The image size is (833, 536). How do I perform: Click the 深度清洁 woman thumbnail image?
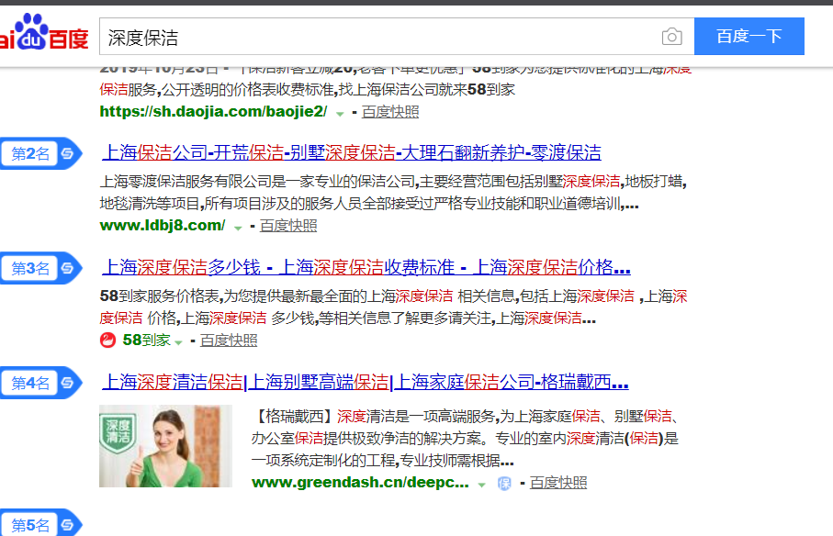point(165,446)
